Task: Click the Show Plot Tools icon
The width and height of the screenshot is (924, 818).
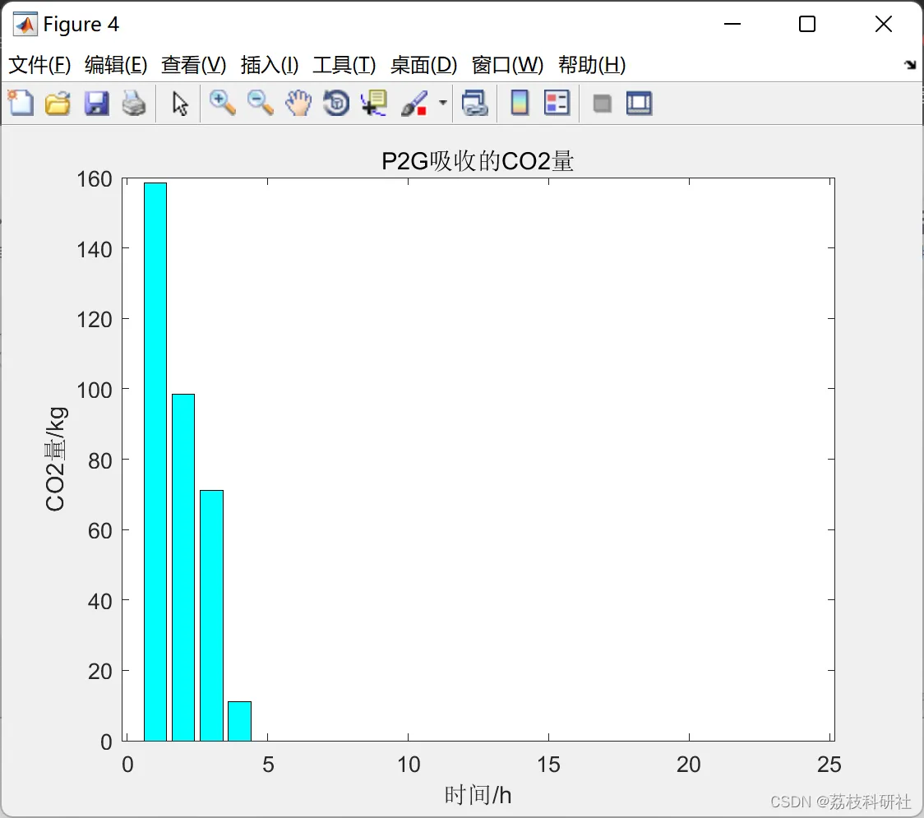Action: click(639, 103)
